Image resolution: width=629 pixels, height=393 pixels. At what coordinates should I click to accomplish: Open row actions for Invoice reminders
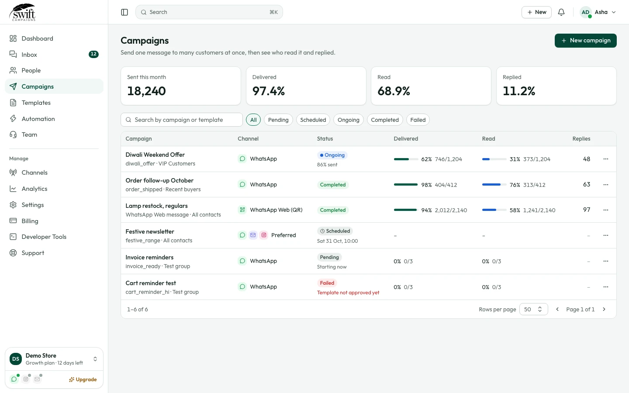606,261
